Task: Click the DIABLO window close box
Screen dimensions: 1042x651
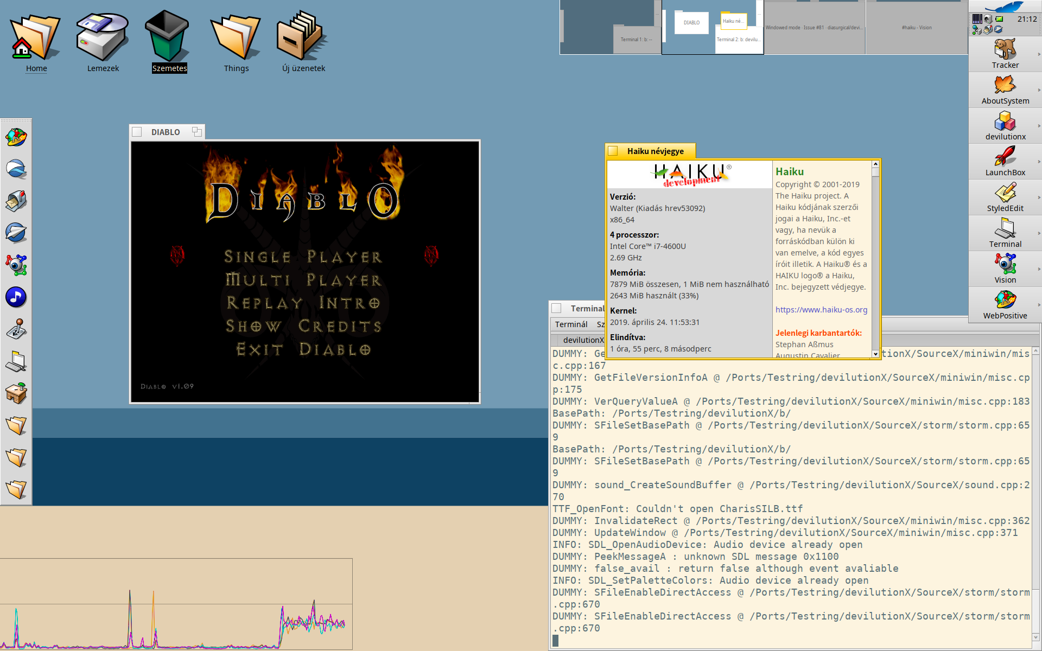Action: tap(137, 132)
